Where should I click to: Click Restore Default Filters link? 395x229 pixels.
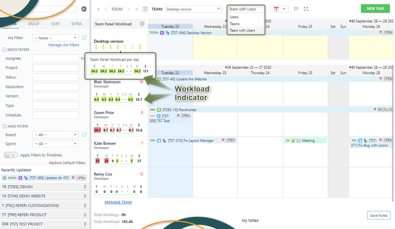(x=67, y=163)
